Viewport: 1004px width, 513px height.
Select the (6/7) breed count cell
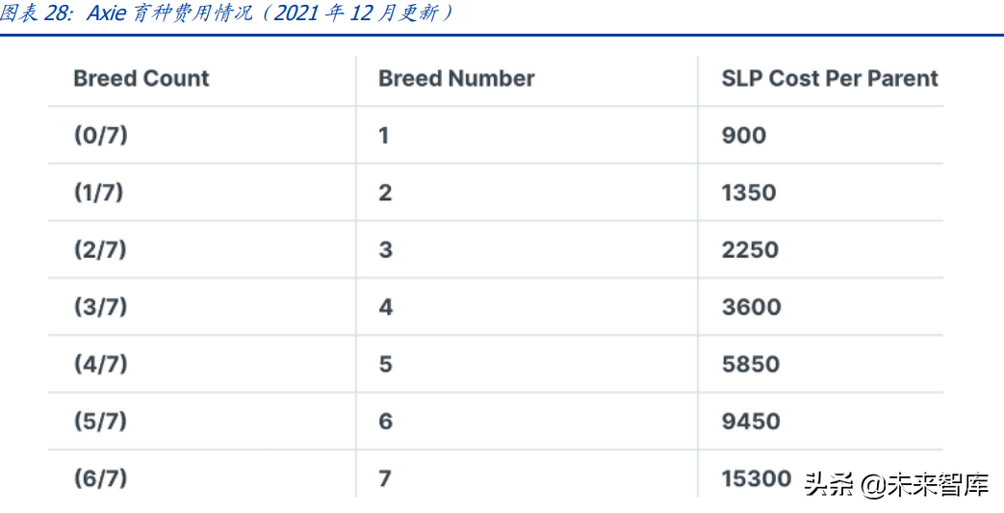pyautogui.click(x=100, y=478)
